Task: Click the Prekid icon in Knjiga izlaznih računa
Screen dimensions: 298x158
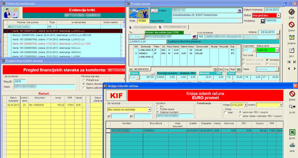Action: tap(292, 94)
